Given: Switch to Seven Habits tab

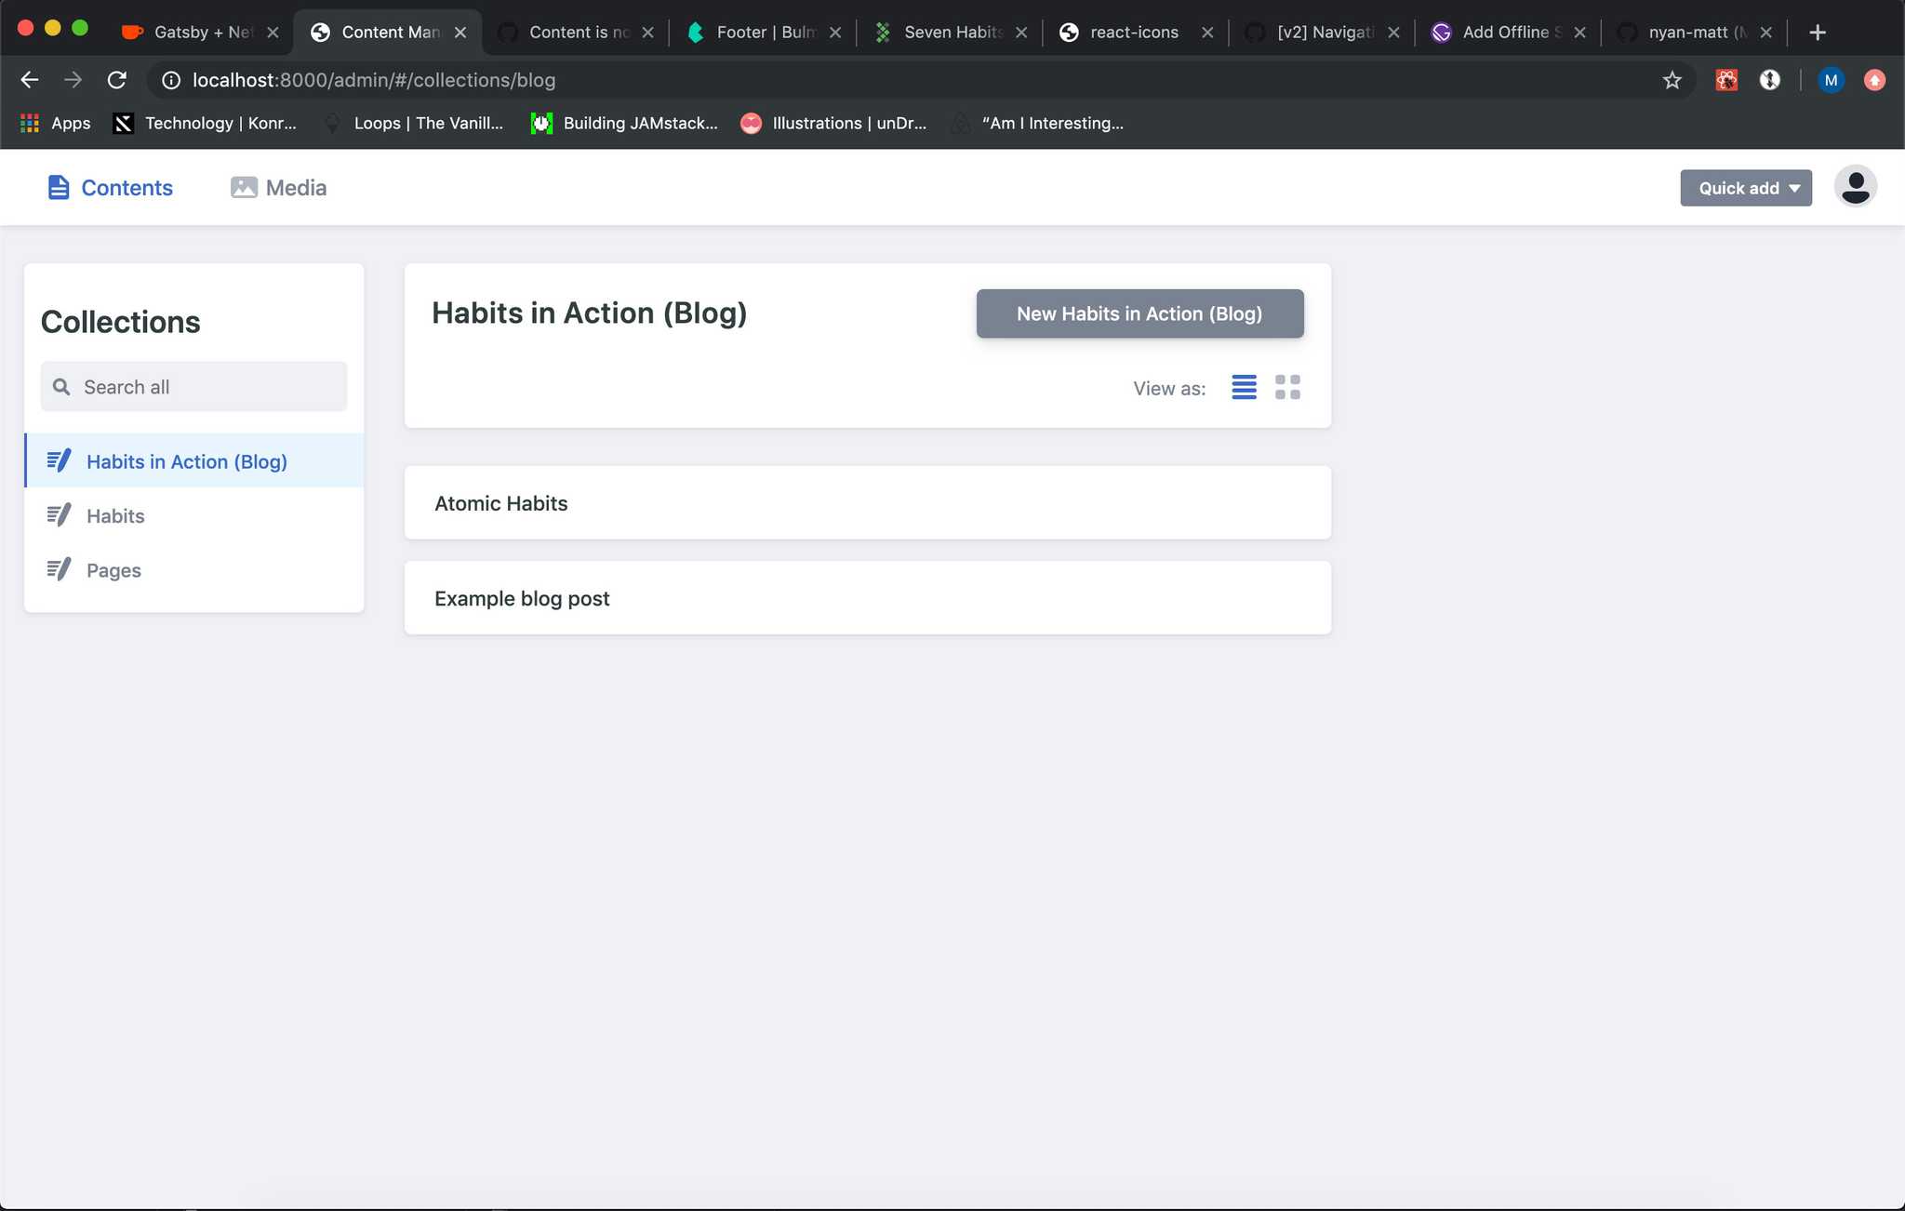Looking at the screenshot, I should (x=949, y=33).
